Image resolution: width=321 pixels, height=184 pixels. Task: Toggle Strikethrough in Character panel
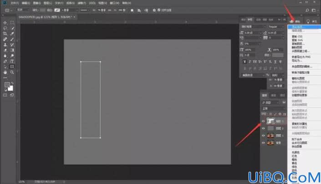(280, 61)
